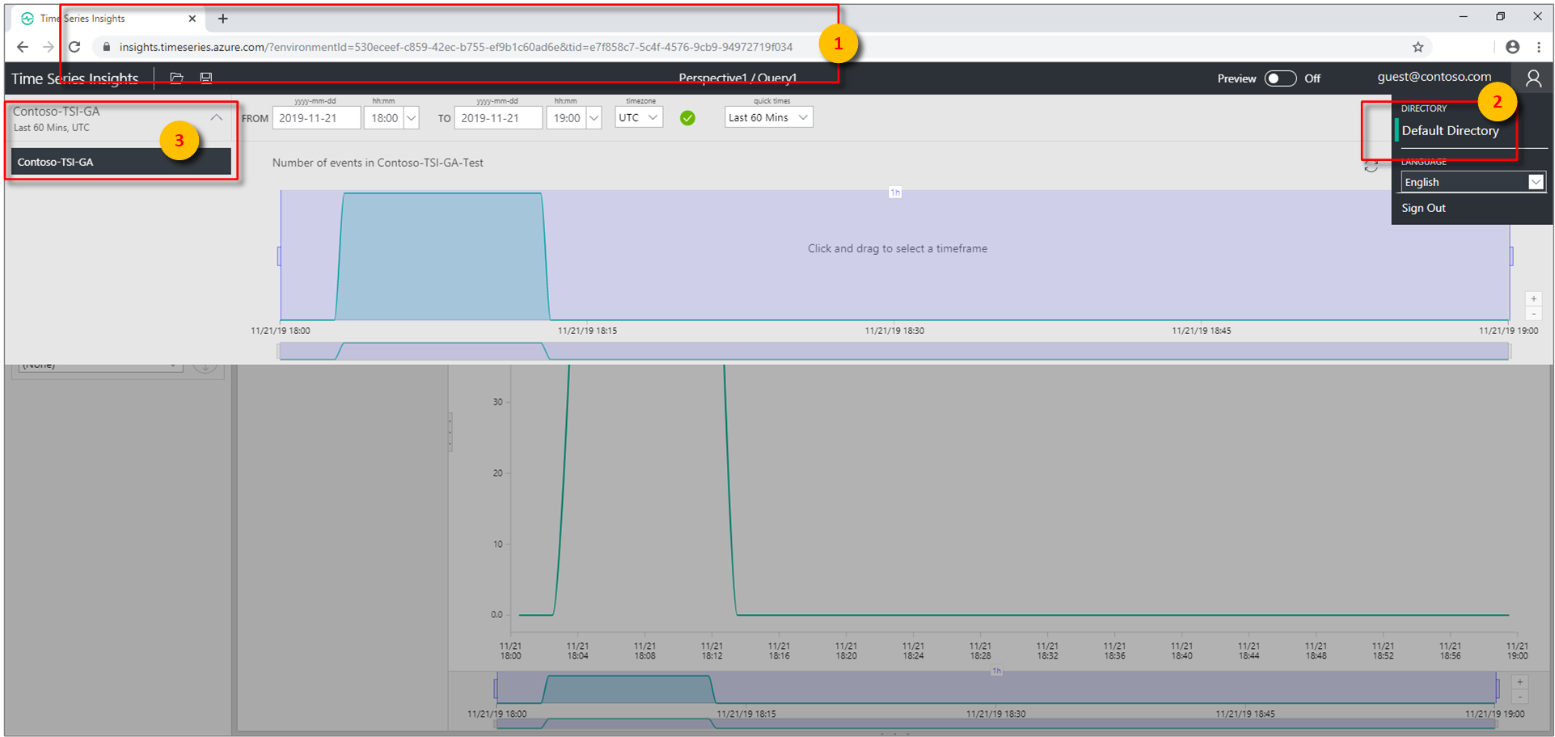Bookmark page with the star icon
Screen dimensions: 1555x737
[x=1418, y=47]
